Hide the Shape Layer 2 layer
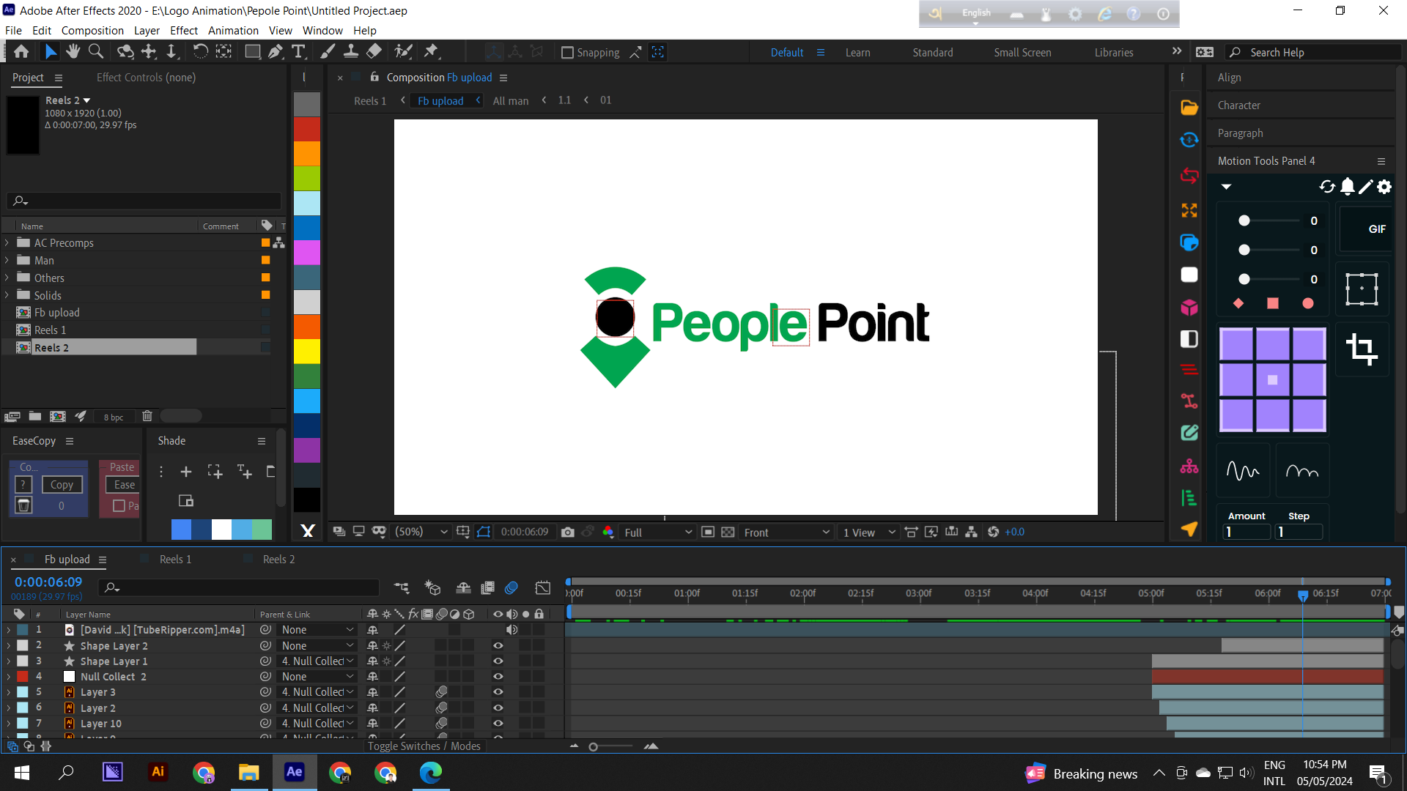Image resolution: width=1407 pixels, height=791 pixels. tap(498, 645)
